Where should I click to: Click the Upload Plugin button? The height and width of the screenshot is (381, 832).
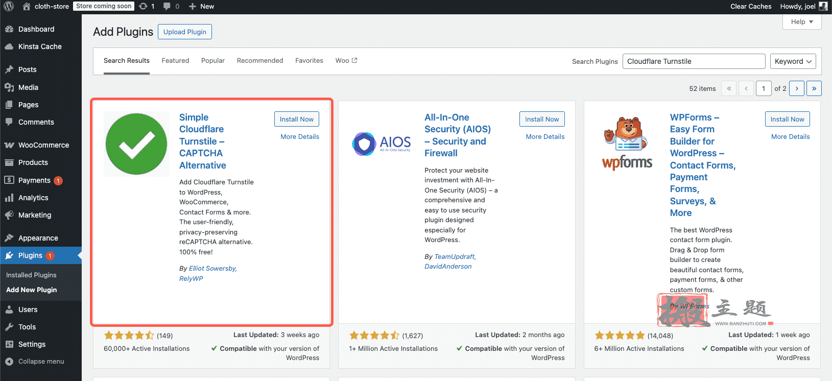[185, 32]
